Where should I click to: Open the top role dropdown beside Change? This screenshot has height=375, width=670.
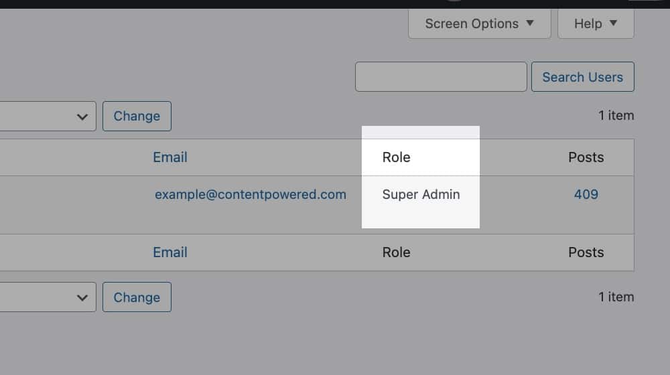pos(48,116)
